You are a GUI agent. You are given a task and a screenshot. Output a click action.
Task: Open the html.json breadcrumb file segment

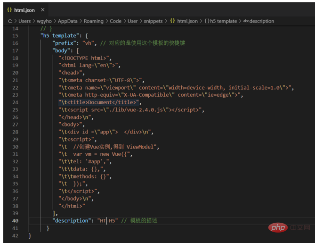(187, 21)
